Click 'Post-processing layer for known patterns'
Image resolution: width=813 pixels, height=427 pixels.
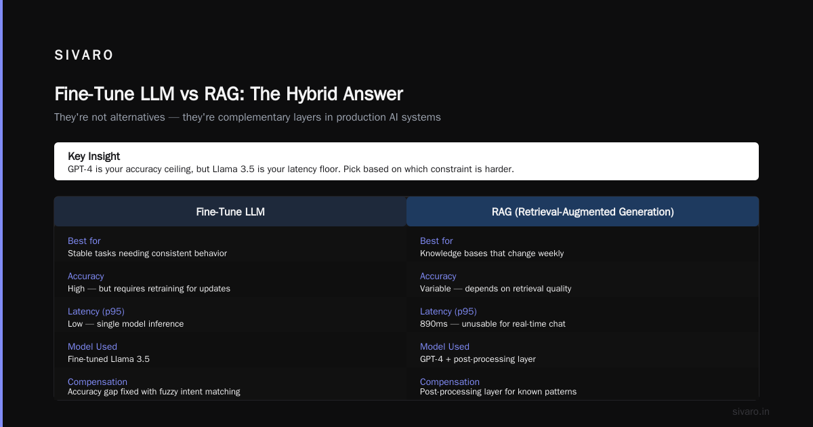click(498, 392)
